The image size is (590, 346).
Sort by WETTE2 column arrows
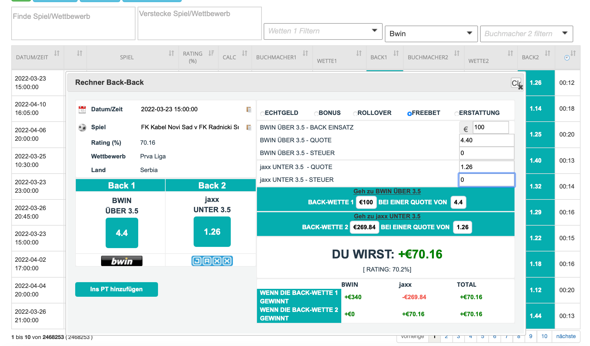(511, 53)
